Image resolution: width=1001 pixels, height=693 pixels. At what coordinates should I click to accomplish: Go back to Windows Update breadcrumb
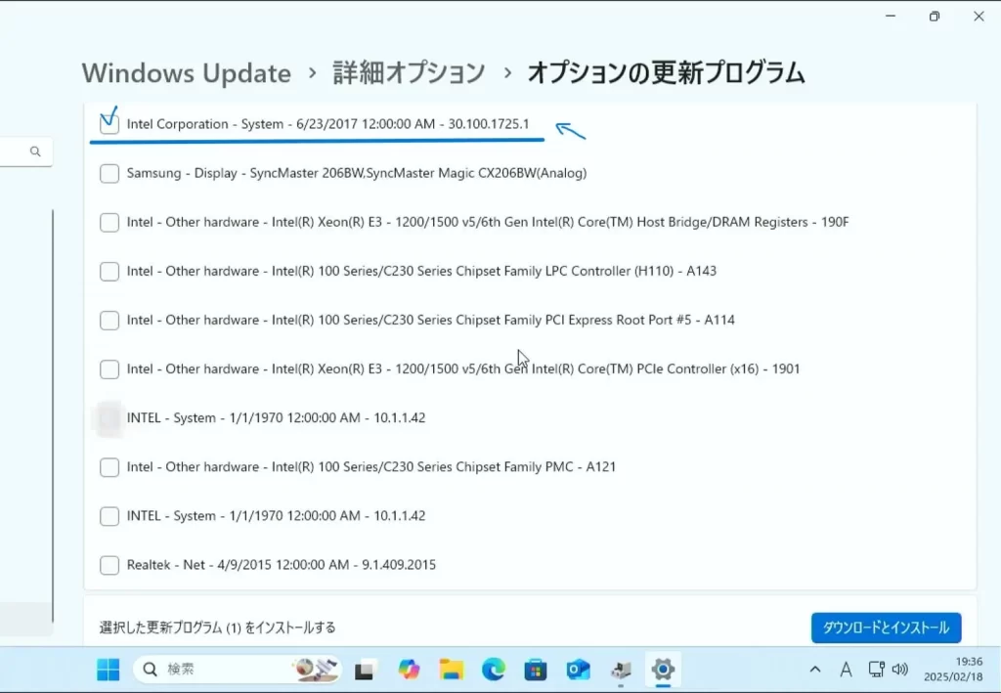click(186, 73)
